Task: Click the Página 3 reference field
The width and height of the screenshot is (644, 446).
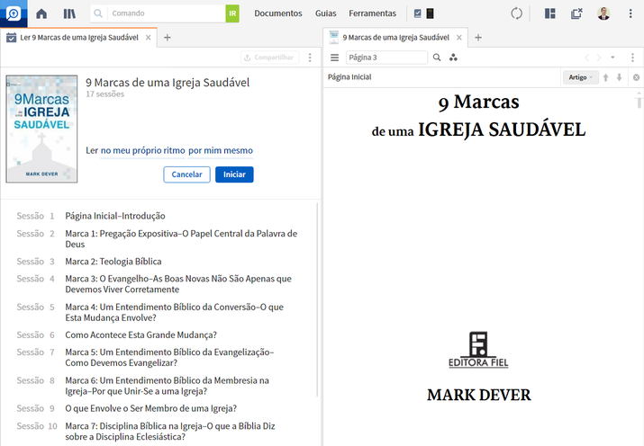Action: (386, 58)
